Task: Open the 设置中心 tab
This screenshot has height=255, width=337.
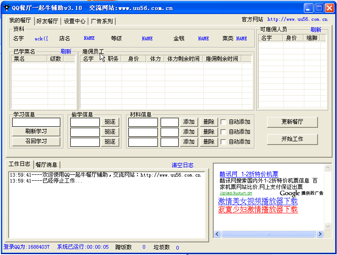Action: pos(74,21)
